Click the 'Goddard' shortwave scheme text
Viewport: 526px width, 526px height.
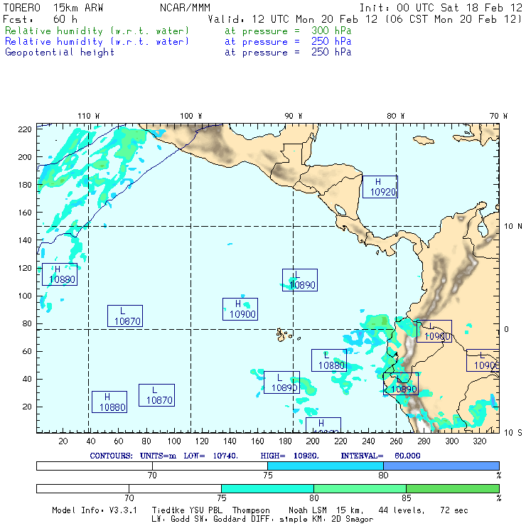[229, 520]
